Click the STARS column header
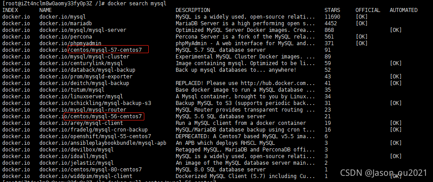The image size is (433, 182). tap(332, 10)
